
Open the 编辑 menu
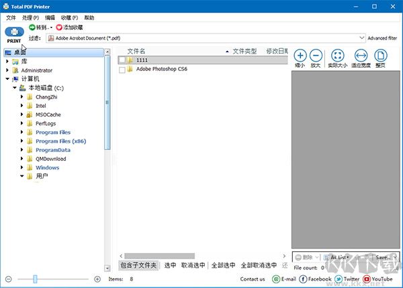pos(50,17)
